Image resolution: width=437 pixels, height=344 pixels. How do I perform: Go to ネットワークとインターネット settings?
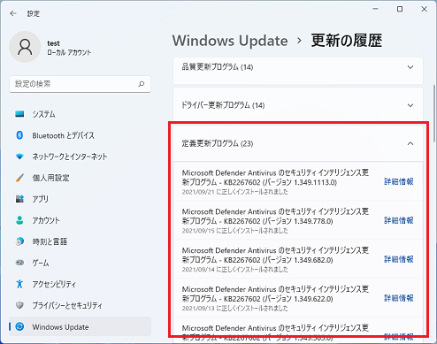pyautogui.click(x=80, y=157)
